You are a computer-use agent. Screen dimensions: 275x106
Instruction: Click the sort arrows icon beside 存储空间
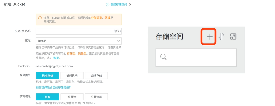[222, 37]
